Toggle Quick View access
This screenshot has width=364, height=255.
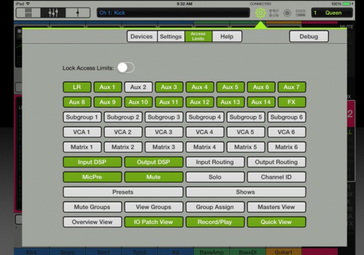pyautogui.click(x=276, y=222)
